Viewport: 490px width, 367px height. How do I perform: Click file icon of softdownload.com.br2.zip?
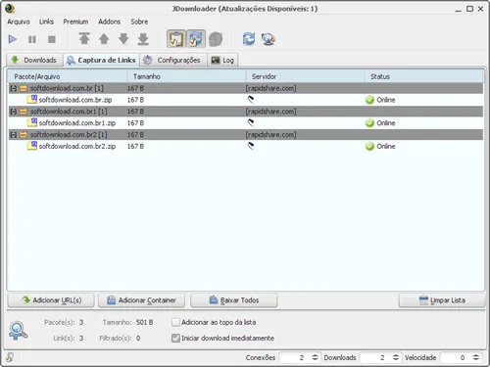32,146
